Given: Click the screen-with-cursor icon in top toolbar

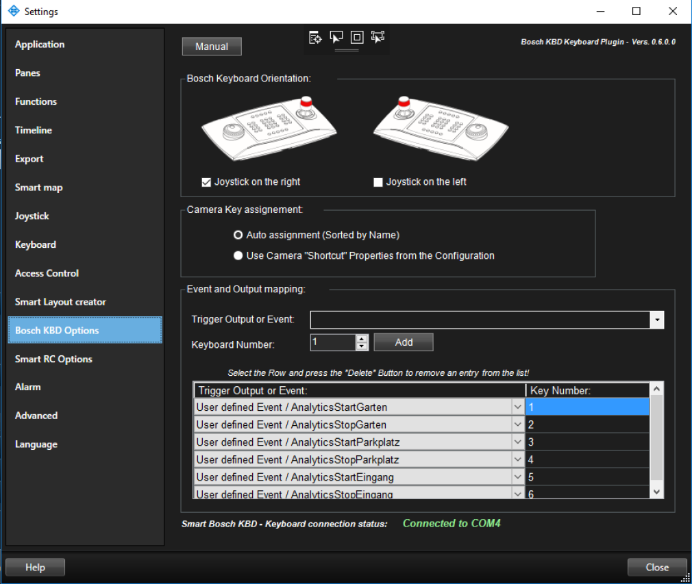Looking at the screenshot, I should click(x=336, y=38).
